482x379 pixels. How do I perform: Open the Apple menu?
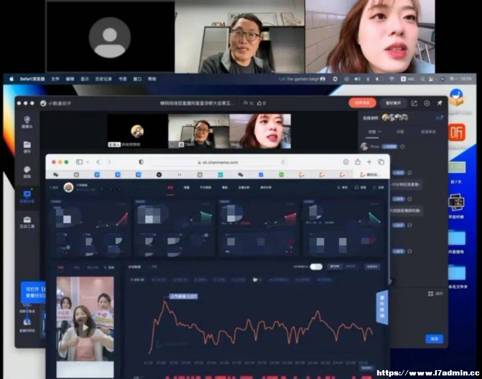tap(11, 79)
